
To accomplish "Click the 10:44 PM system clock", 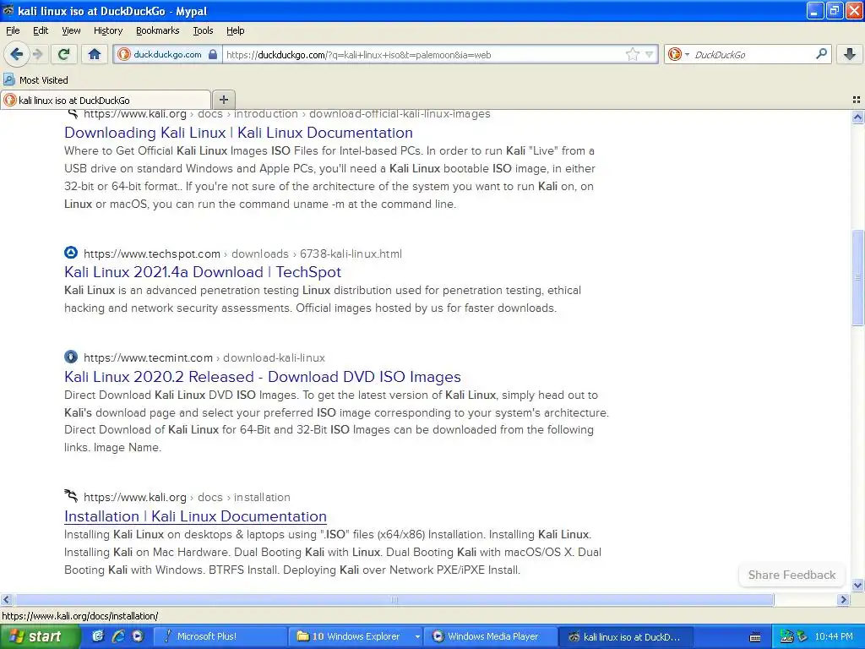I will pyautogui.click(x=834, y=636).
